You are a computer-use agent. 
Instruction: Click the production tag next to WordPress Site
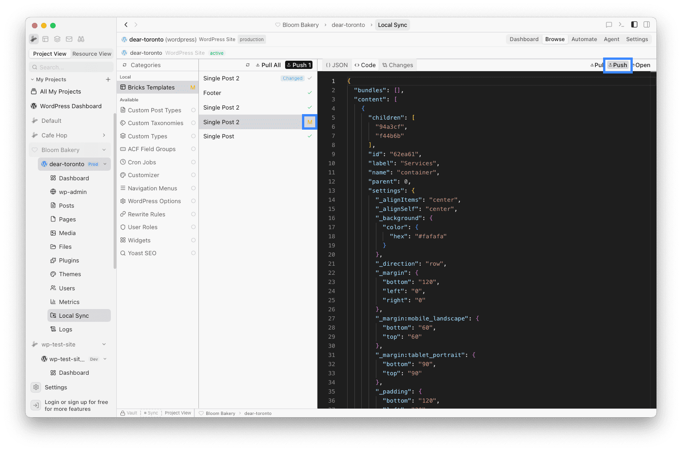[252, 40]
